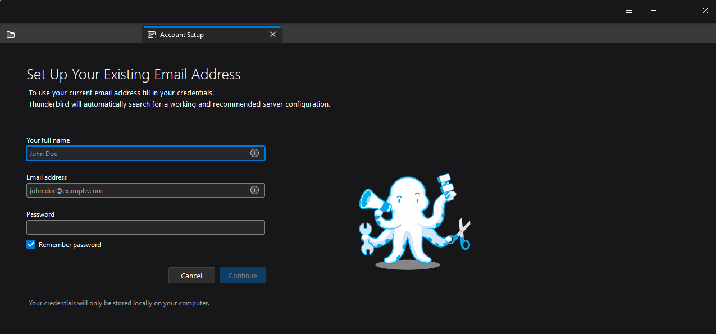Click the credentials storage notice text
The height and width of the screenshot is (334, 716).
click(118, 303)
